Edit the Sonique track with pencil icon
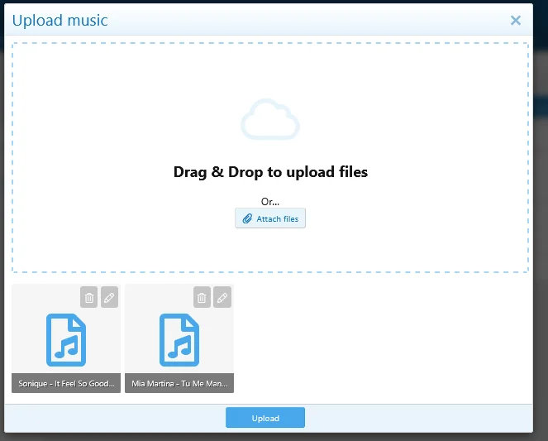 109,297
